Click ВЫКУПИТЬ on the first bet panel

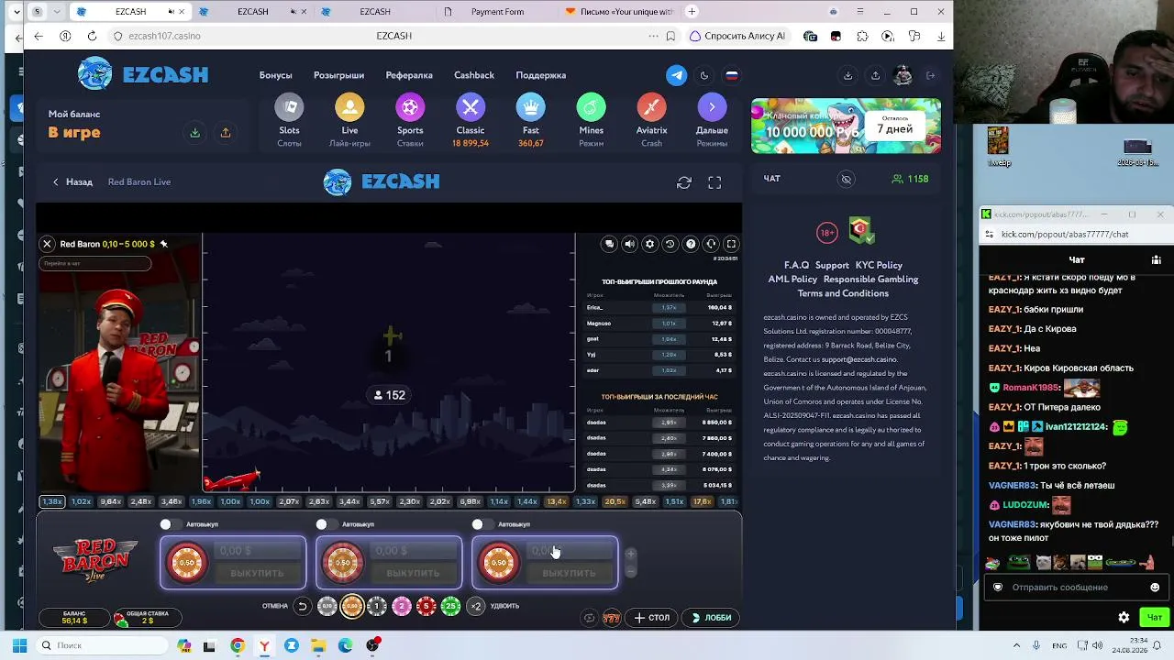(257, 573)
